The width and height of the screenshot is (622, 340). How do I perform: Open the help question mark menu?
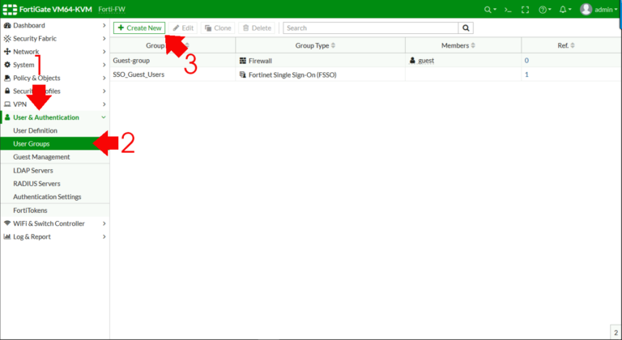click(544, 10)
